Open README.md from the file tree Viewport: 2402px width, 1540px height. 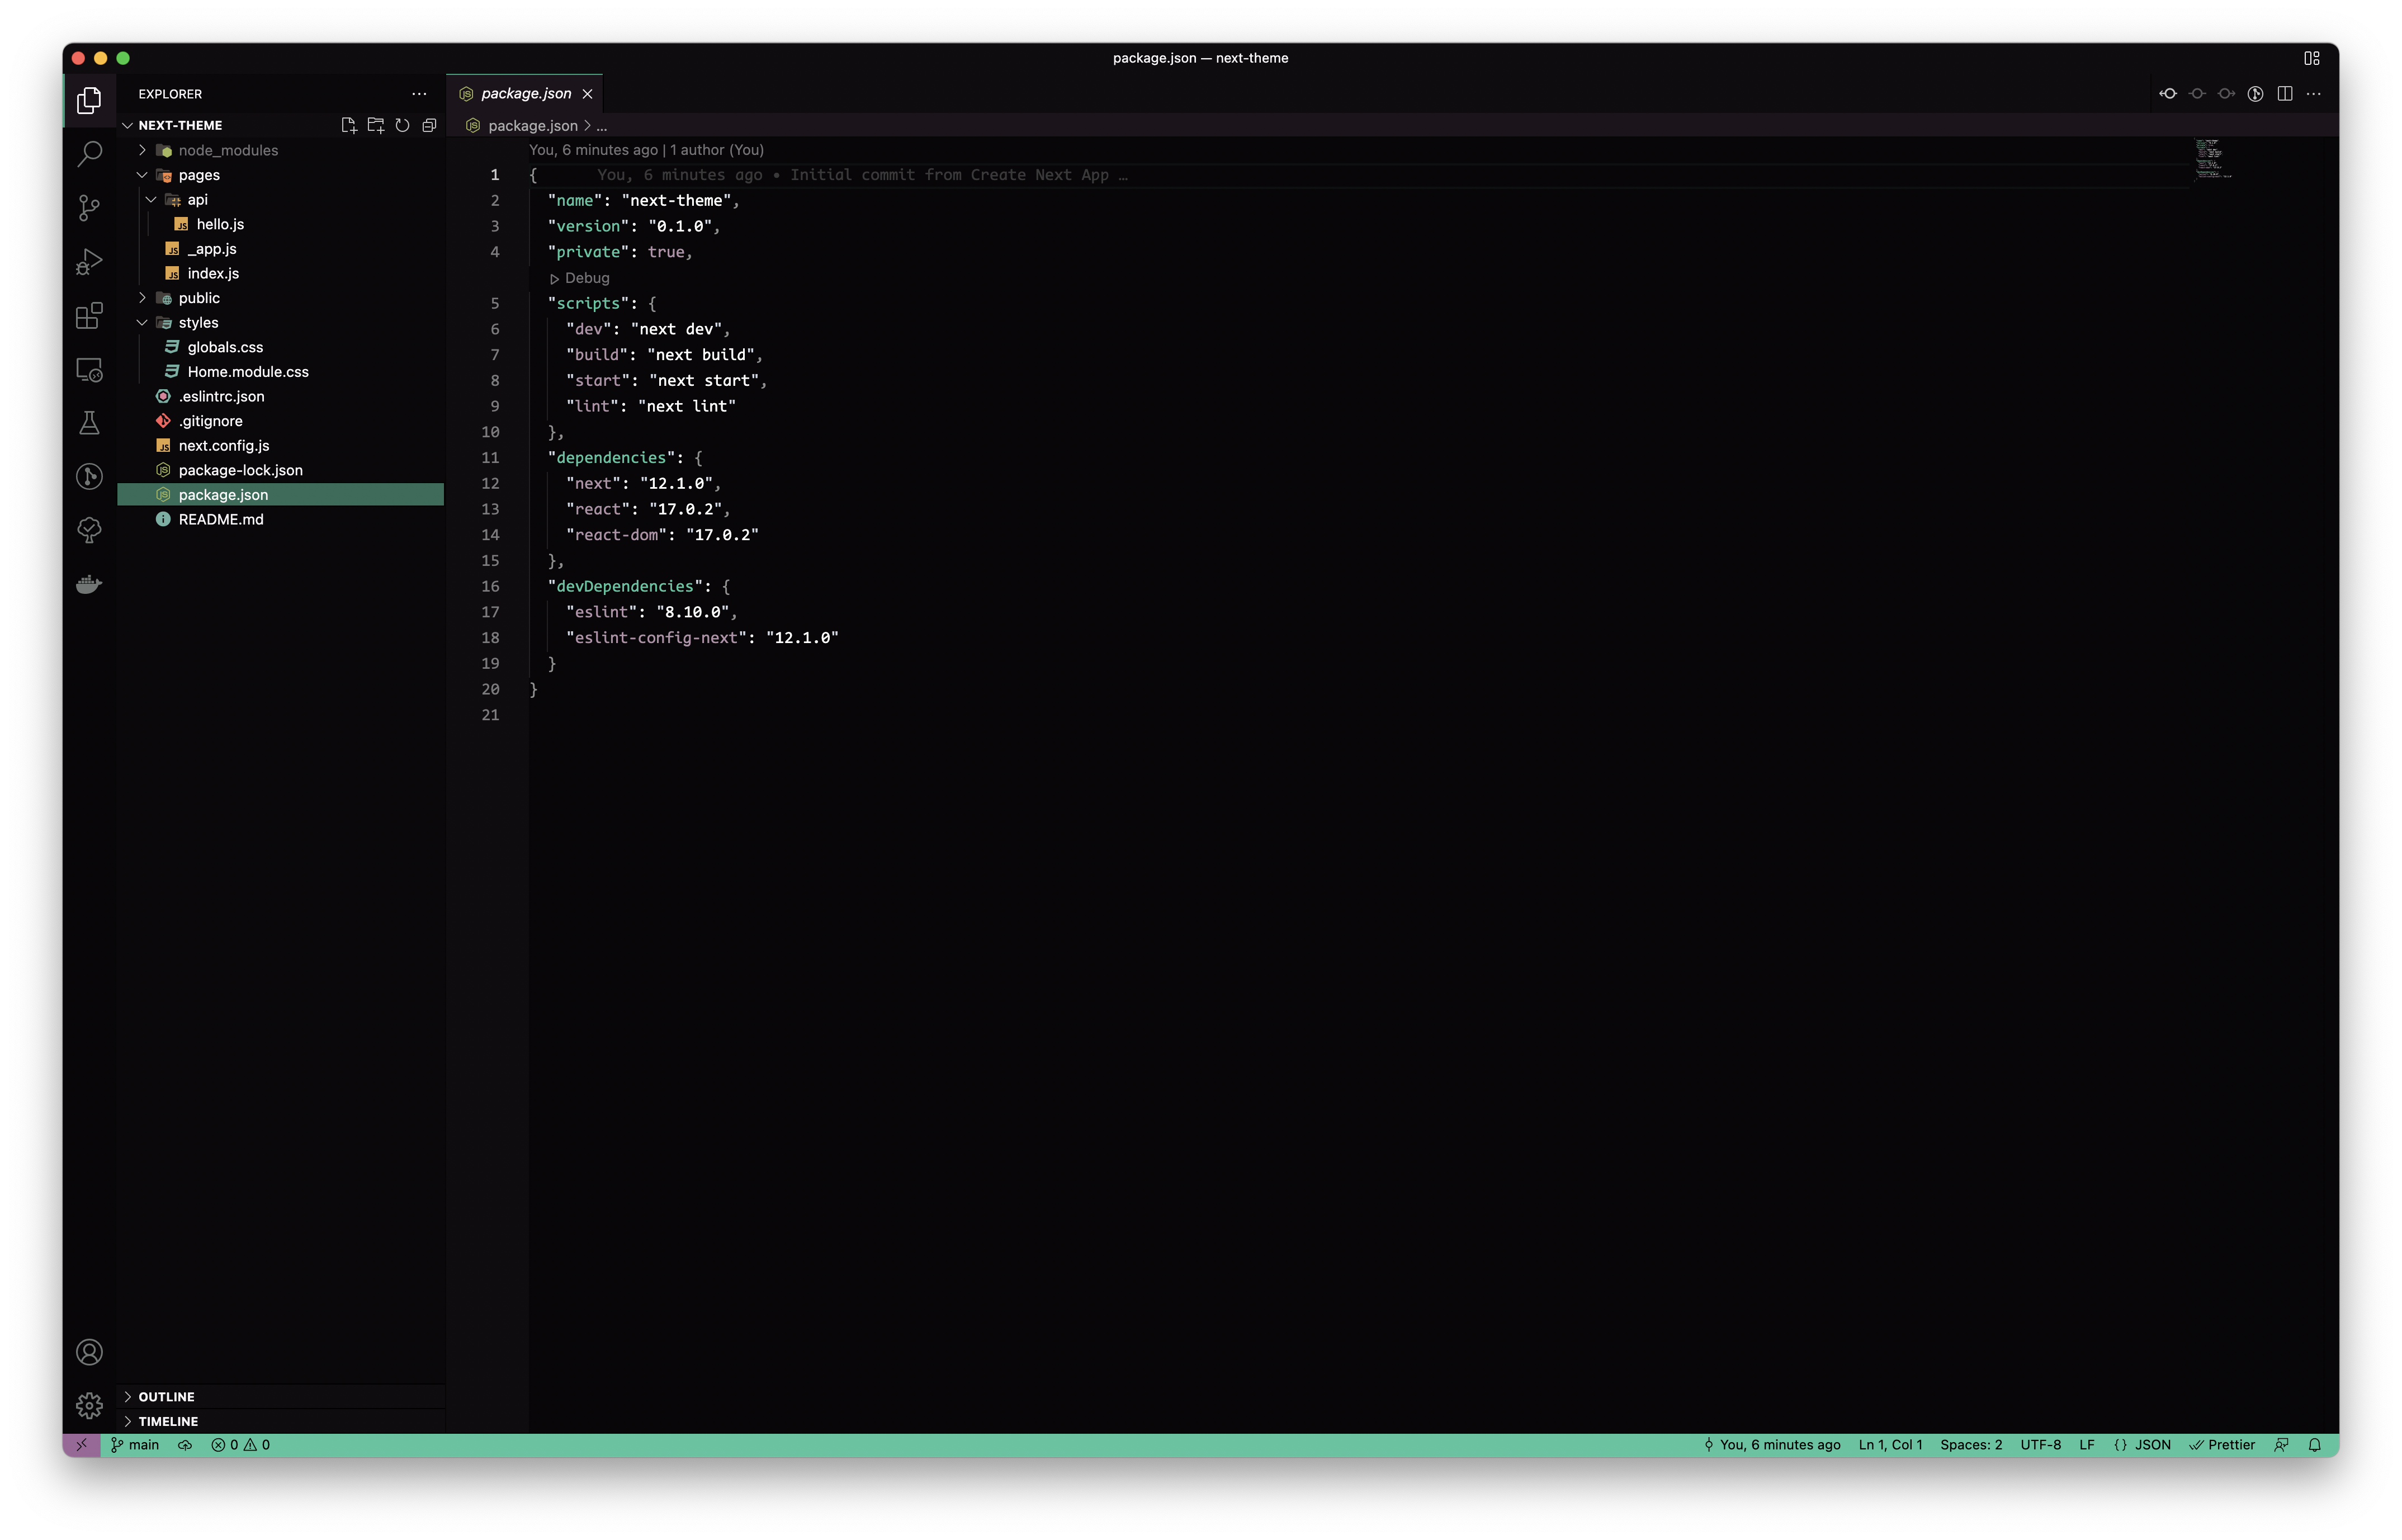[221, 519]
